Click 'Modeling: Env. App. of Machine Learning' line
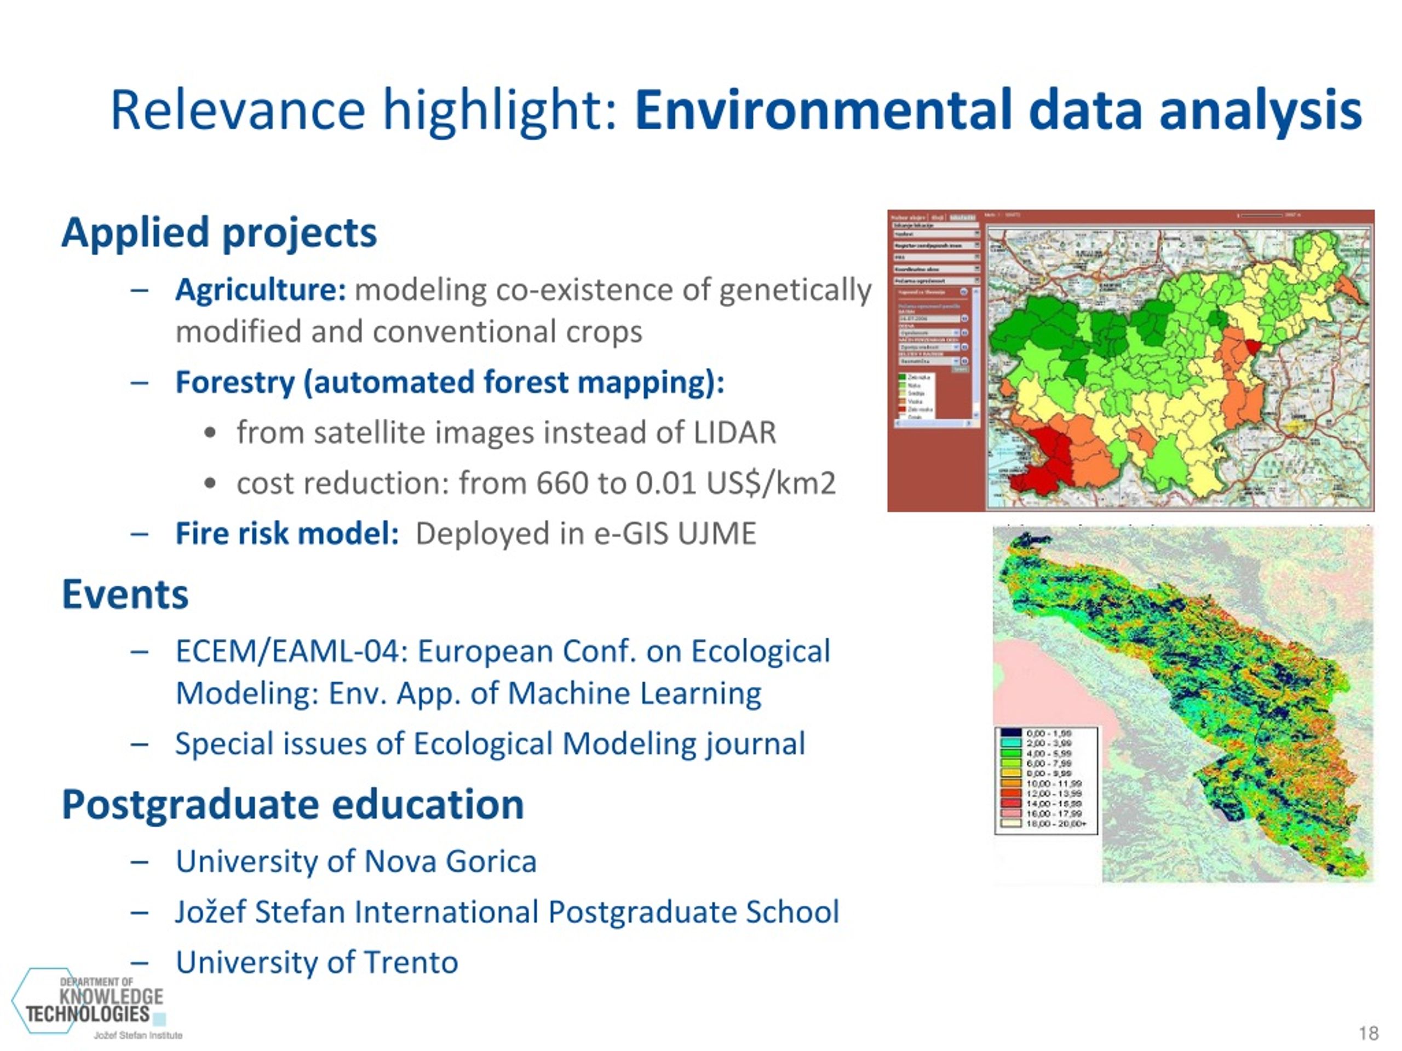 pyautogui.click(x=468, y=693)
